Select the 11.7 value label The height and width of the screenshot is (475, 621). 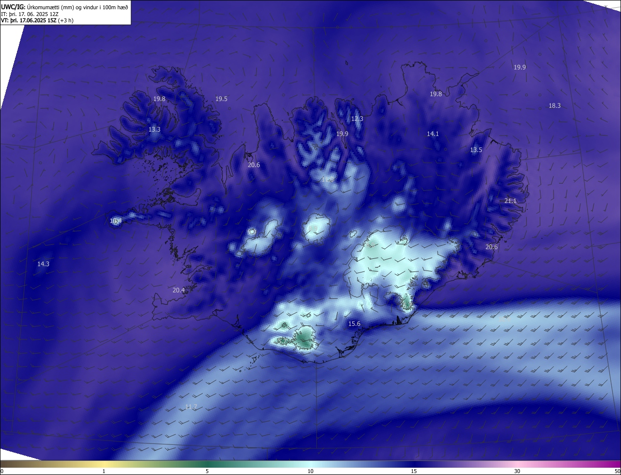point(191,407)
